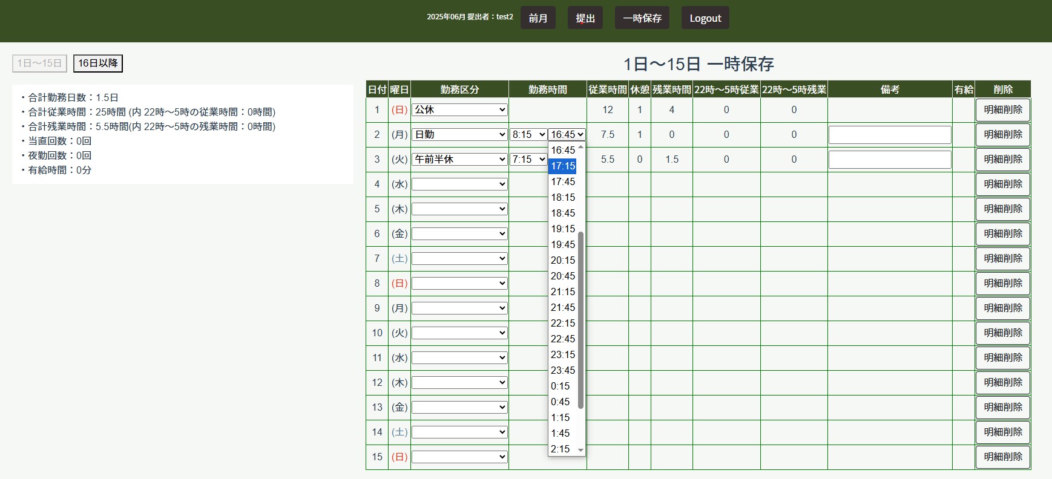Open day 2 start time 8:15 dropdown
The width and height of the screenshot is (1052, 479).
(x=528, y=134)
